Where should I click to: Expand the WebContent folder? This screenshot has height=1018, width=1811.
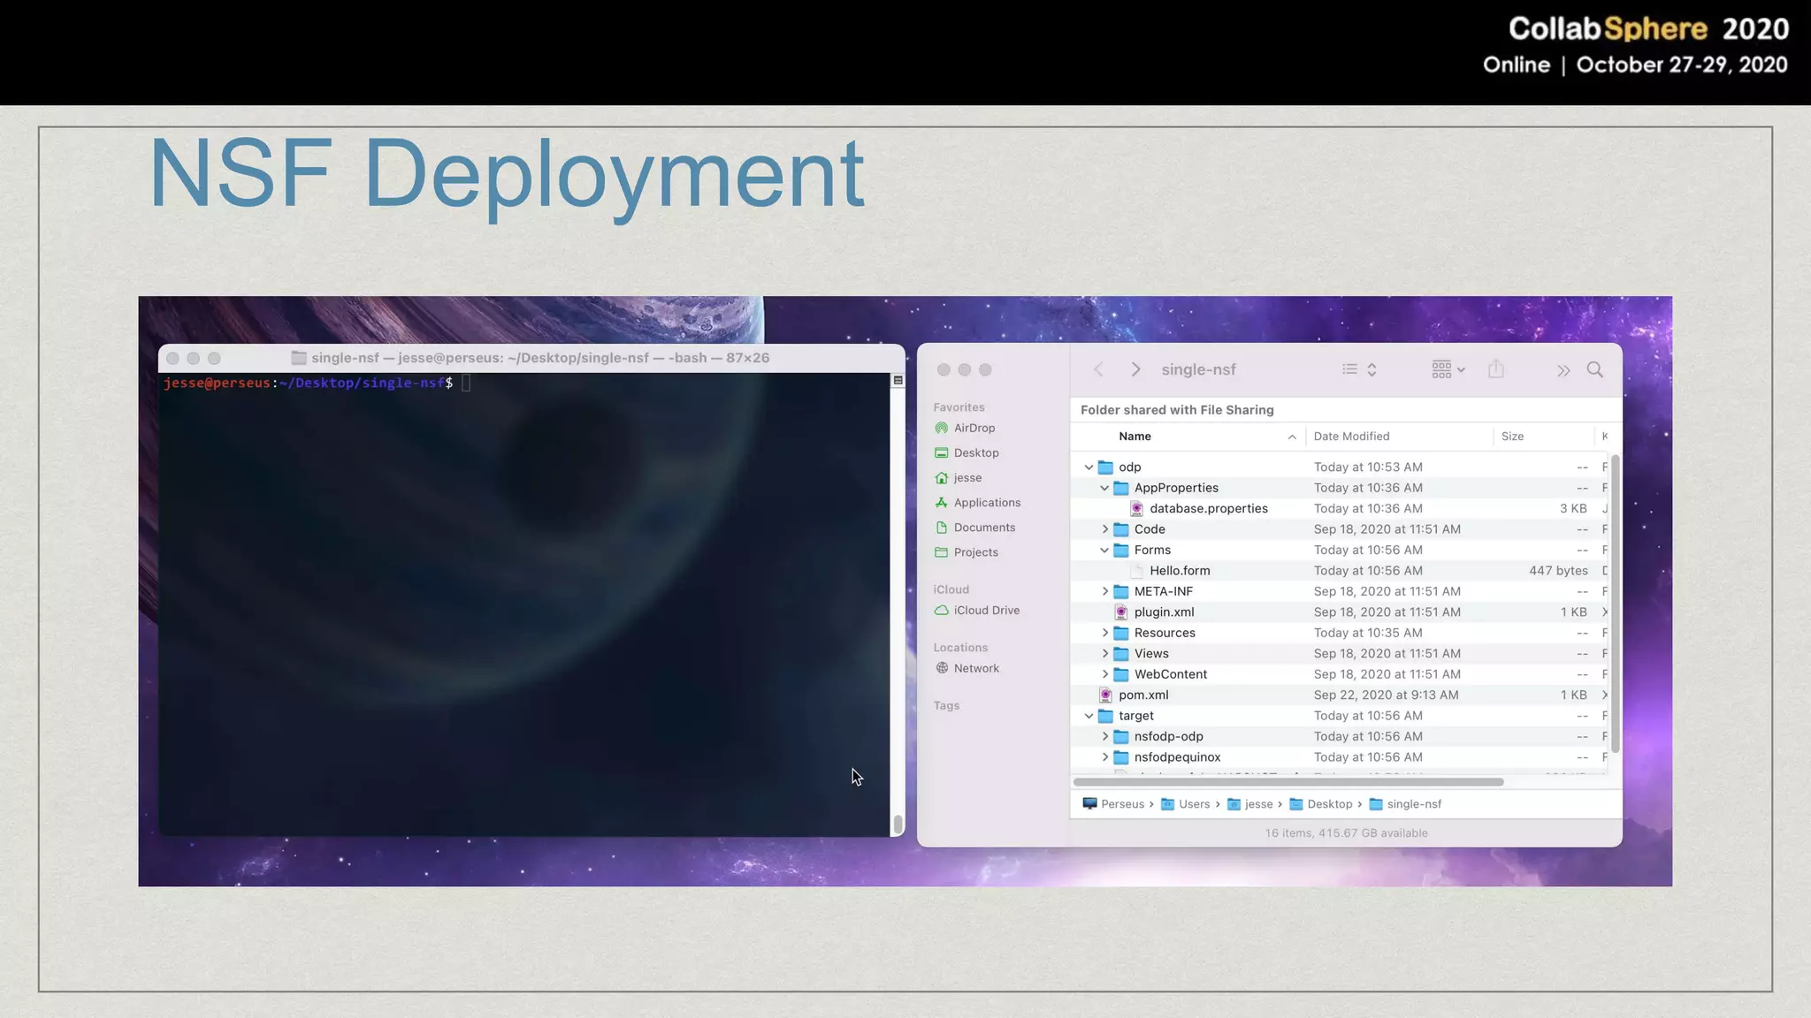point(1104,674)
